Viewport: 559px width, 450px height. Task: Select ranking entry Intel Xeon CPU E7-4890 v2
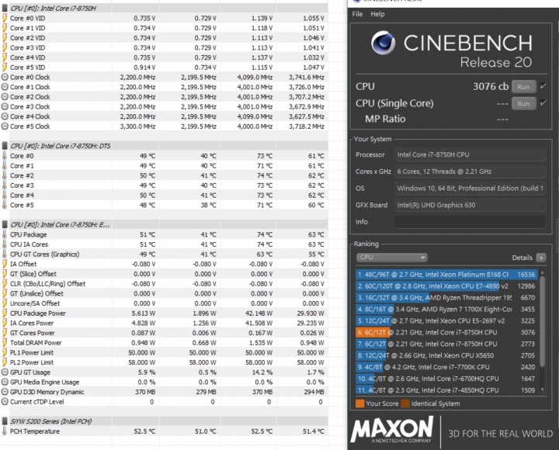[446, 286]
